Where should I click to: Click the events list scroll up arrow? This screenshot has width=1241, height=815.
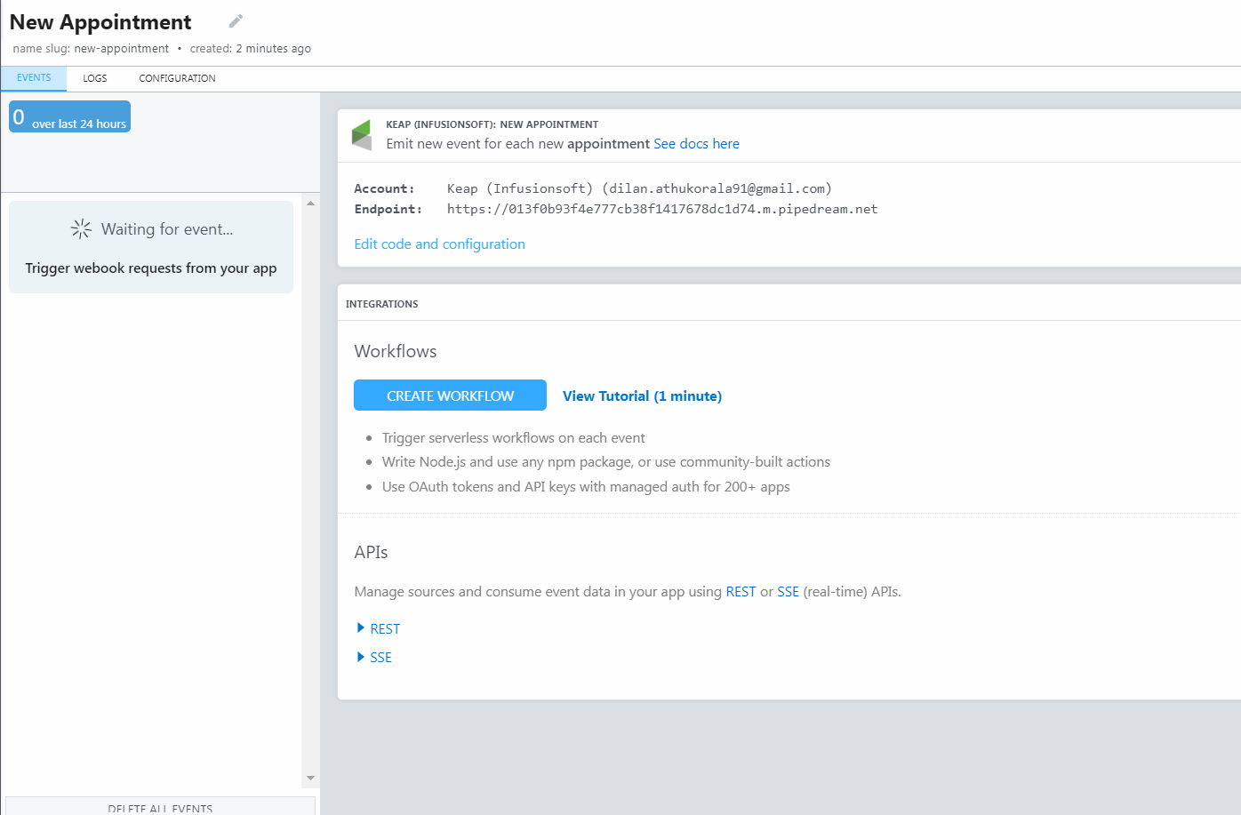(x=310, y=204)
